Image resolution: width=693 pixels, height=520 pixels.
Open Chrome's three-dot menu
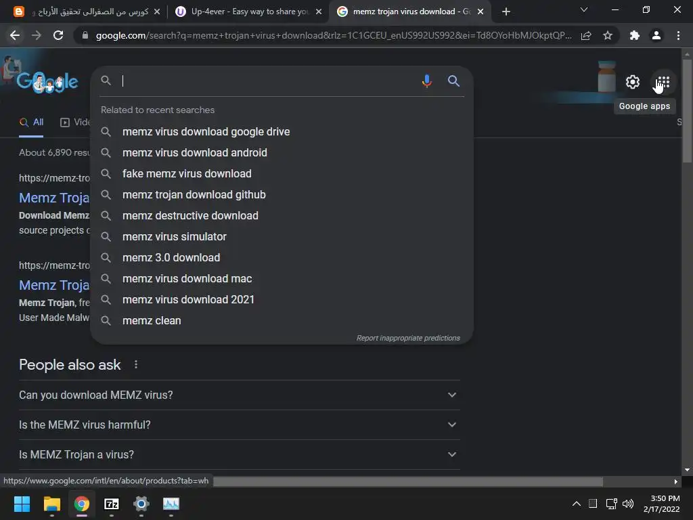click(x=678, y=35)
